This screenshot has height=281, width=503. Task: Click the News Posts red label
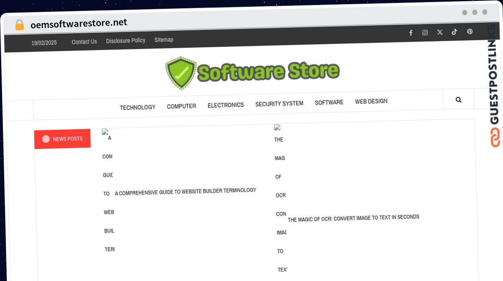click(x=62, y=139)
